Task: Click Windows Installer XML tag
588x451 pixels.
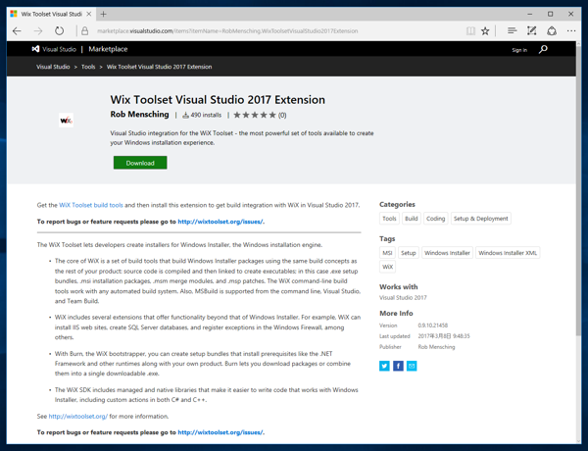Action: (x=508, y=253)
